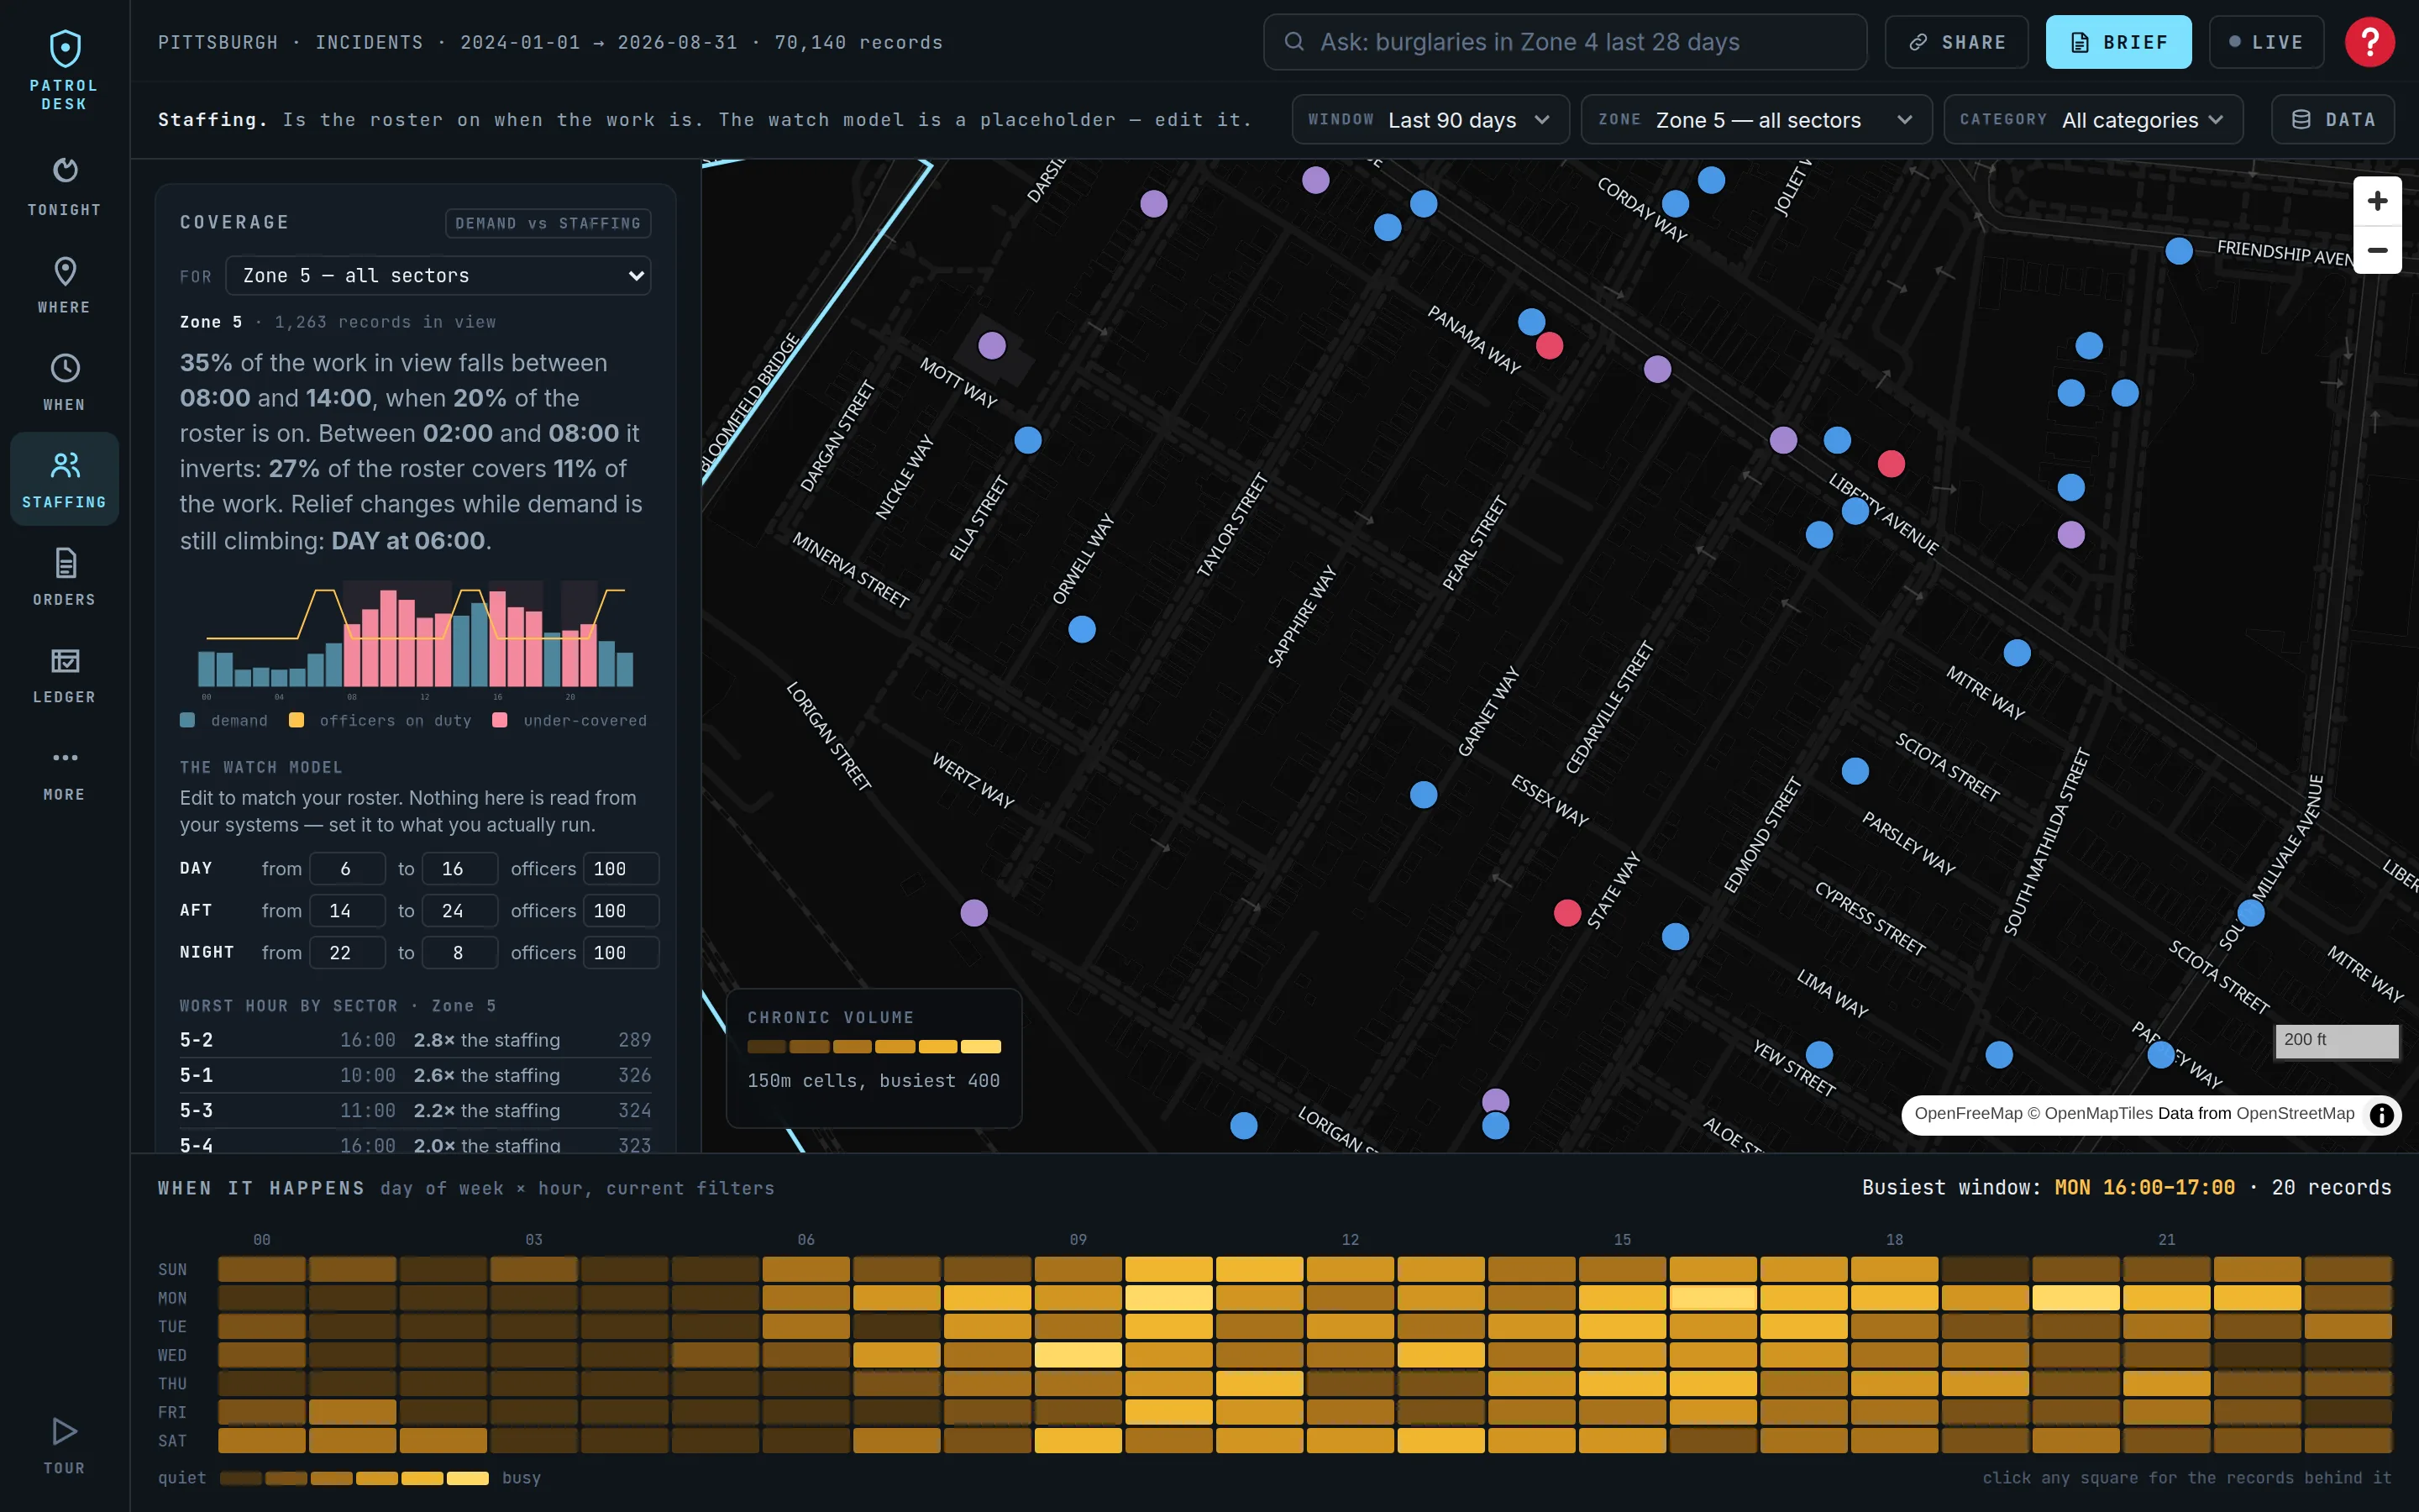
Task: Open the Where map pin view
Action: 64,285
